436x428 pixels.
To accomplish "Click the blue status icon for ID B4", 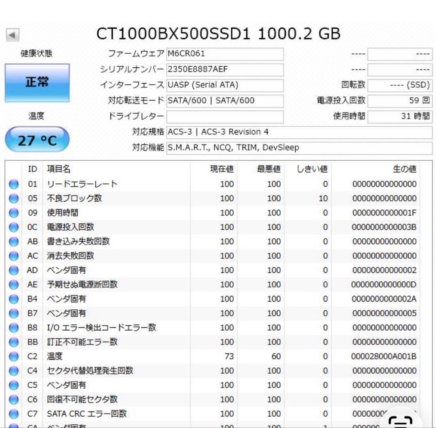I will point(14,299).
